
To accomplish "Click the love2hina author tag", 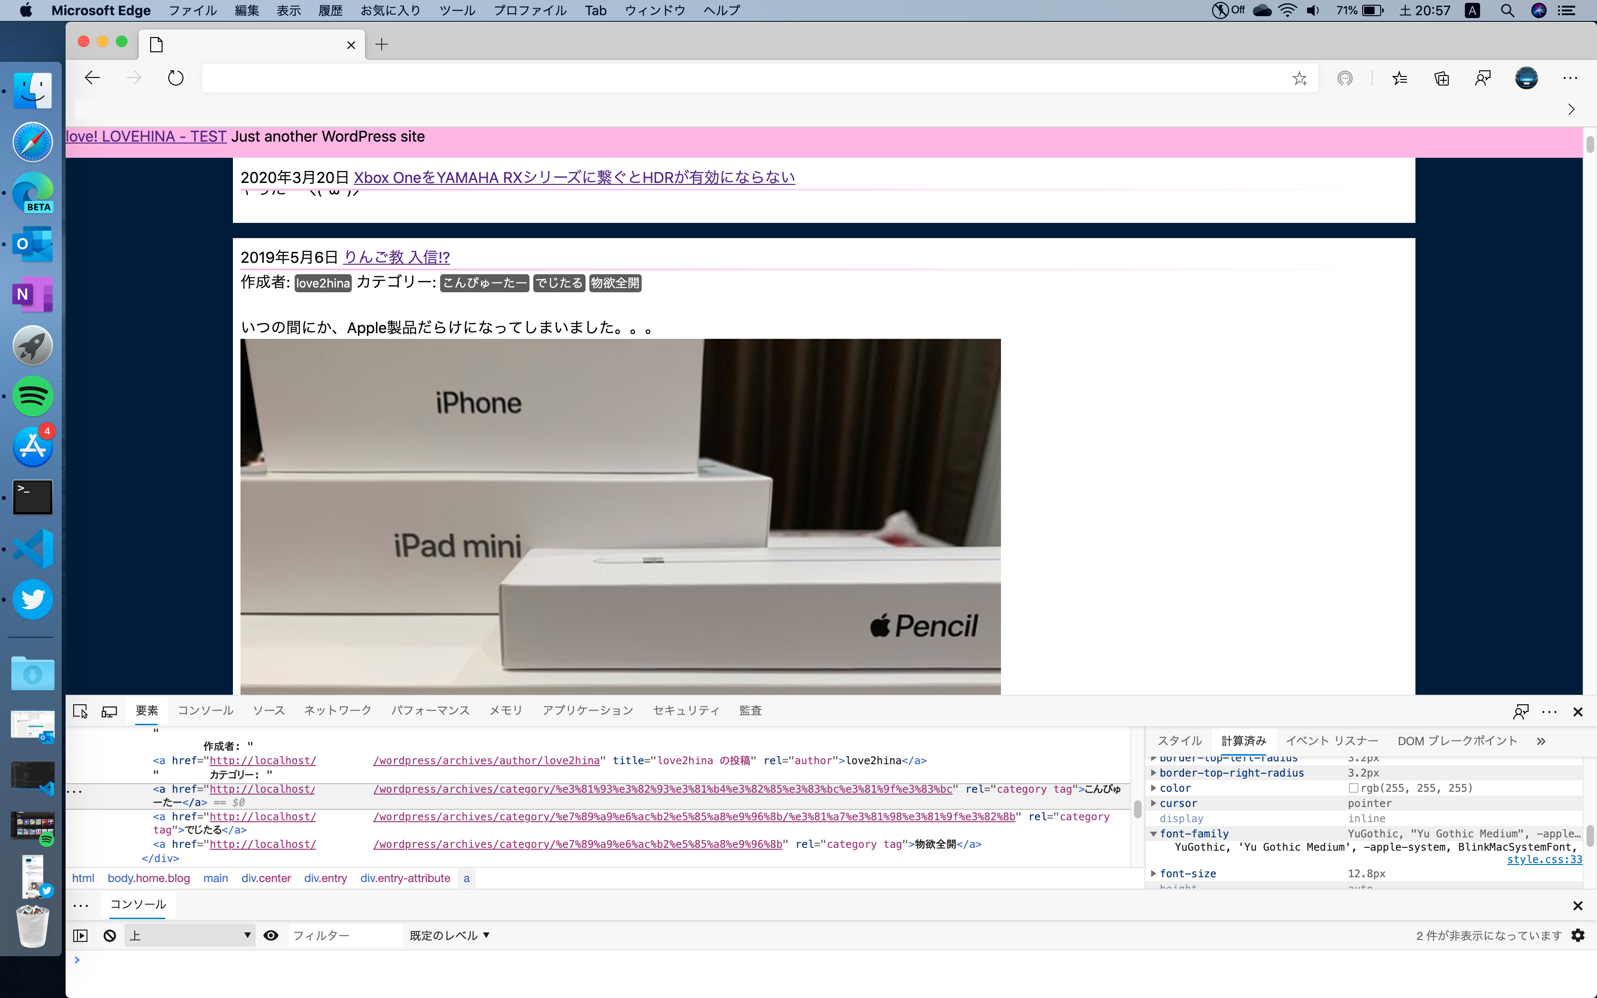I will [x=323, y=283].
